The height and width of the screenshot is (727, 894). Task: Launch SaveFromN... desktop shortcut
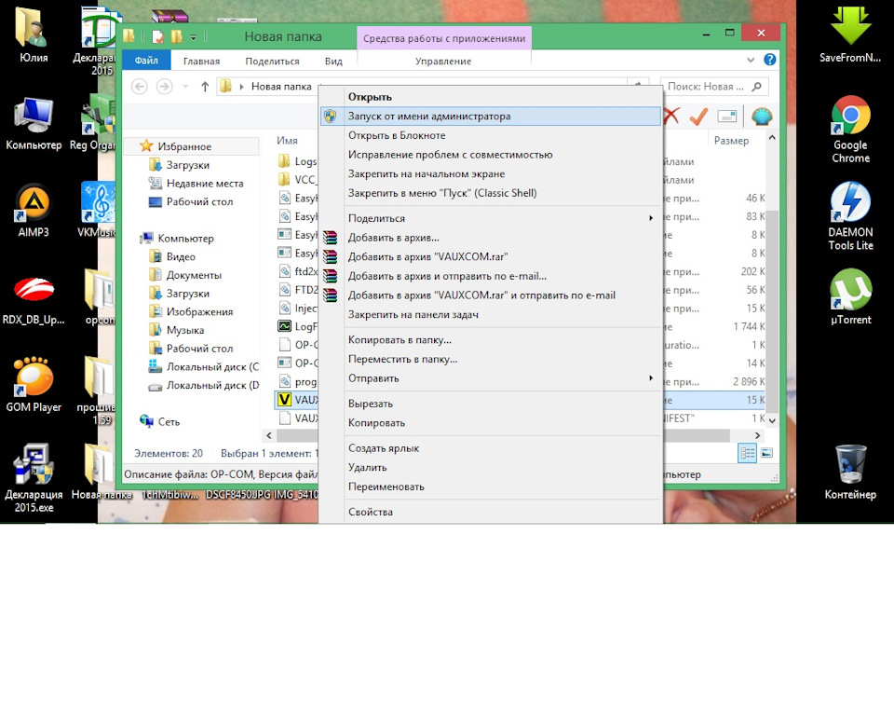tap(850, 34)
